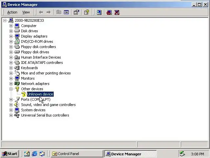Click the Universal Serial Bus icon

[x=17, y=115]
